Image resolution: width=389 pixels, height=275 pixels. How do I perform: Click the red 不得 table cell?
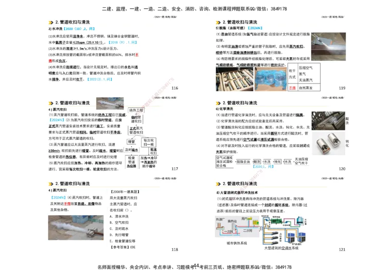pos(292,88)
